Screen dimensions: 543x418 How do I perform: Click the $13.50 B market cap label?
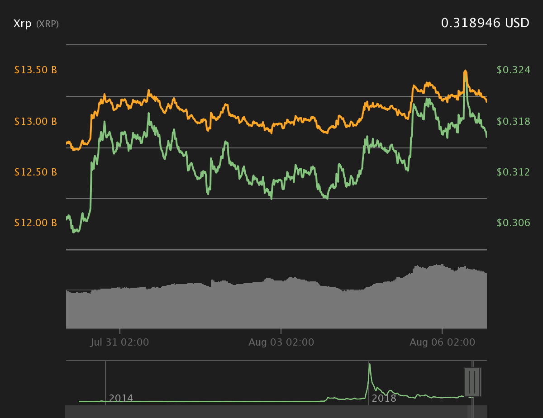36,70
